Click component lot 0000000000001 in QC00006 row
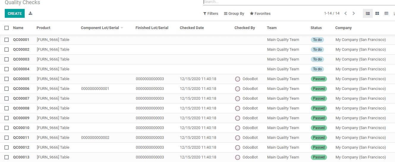Image resolution: width=395 pixels, height=162 pixels. [x=95, y=89]
